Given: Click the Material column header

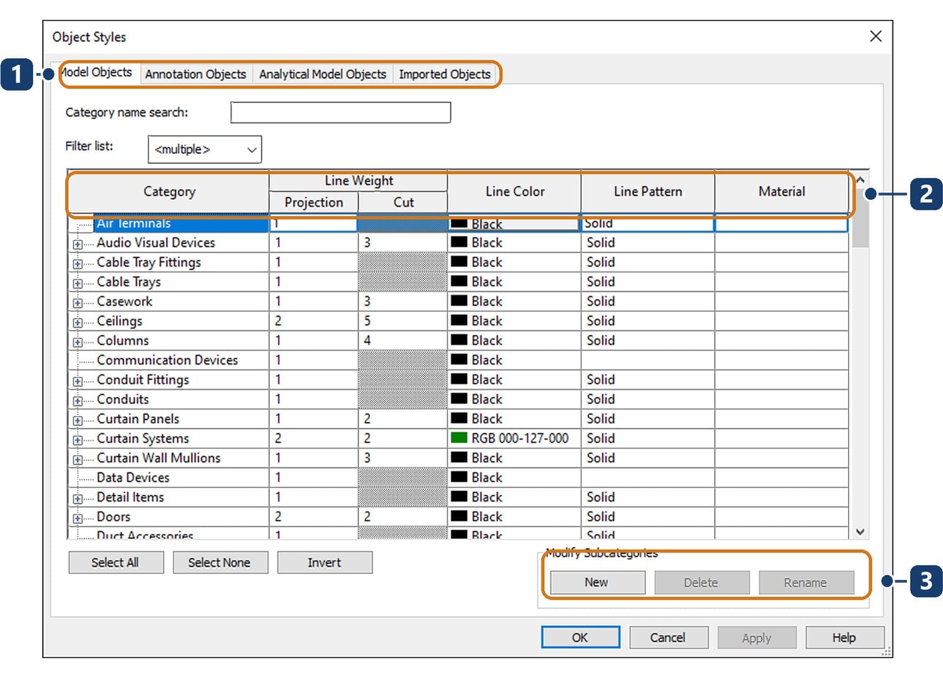Looking at the screenshot, I should point(782,192).
